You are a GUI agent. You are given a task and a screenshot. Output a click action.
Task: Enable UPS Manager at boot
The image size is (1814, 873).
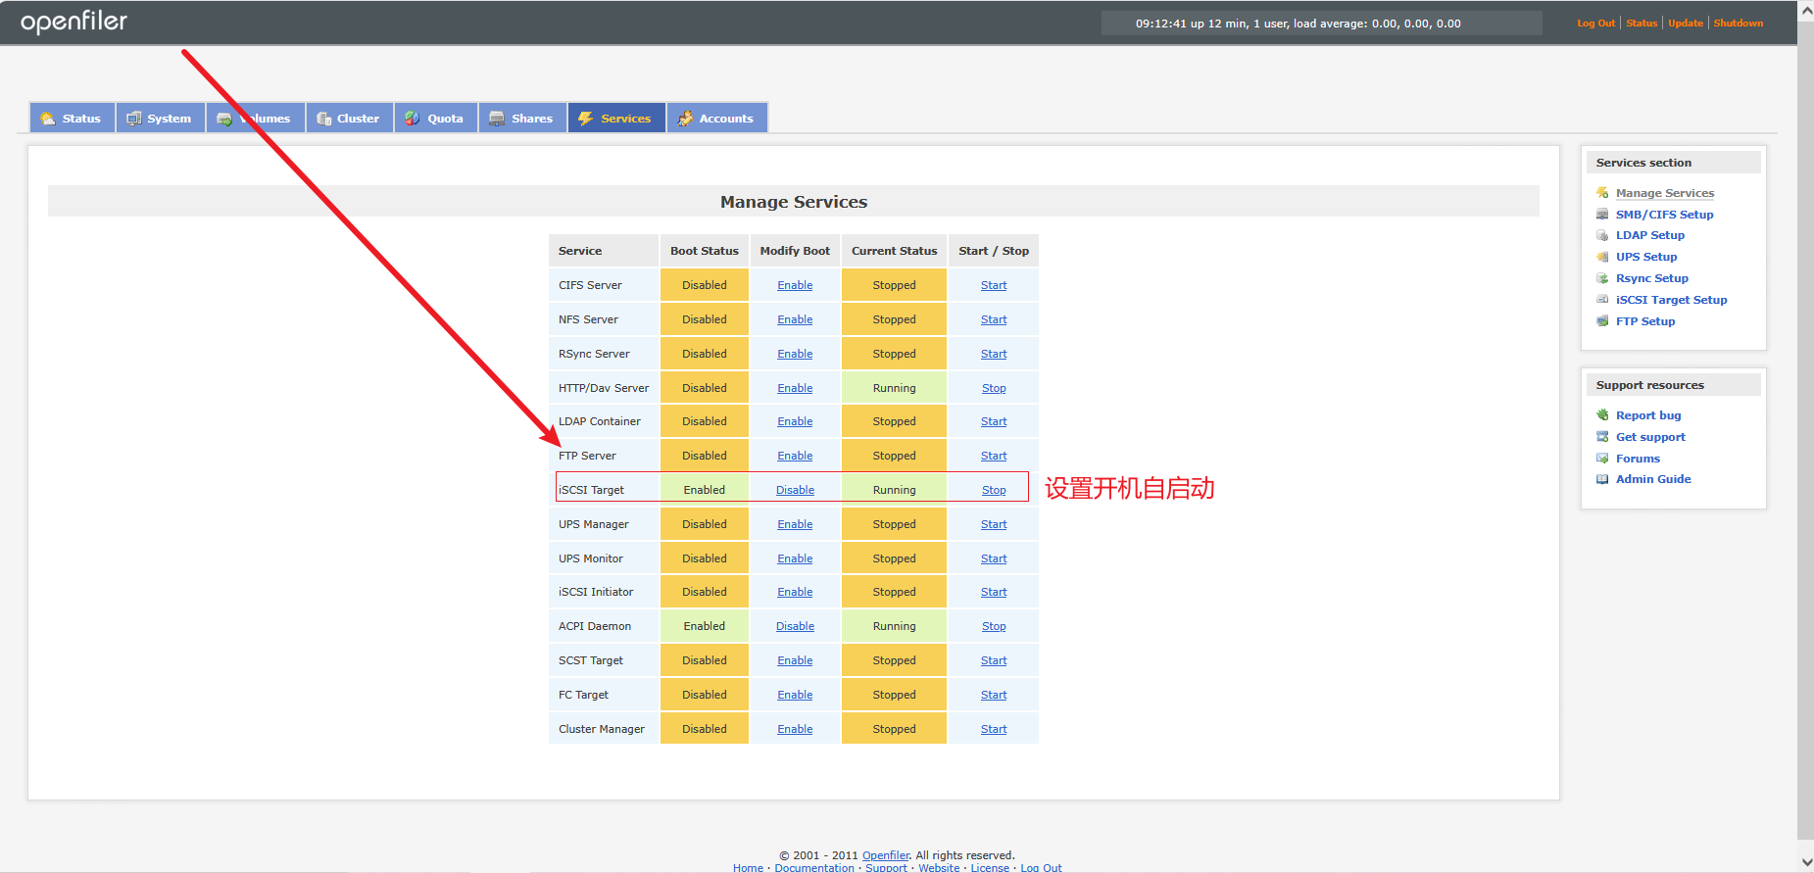pyautogui.click(x=795, y=524)
